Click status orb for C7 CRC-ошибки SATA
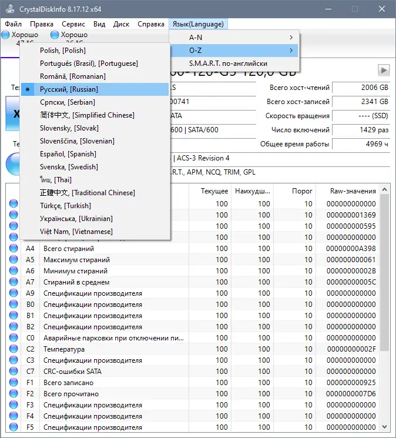Viewport: 396px width, 438px height. [14, 371]
